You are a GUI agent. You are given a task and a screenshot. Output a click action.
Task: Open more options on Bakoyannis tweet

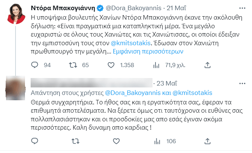[x=242, y=8]
